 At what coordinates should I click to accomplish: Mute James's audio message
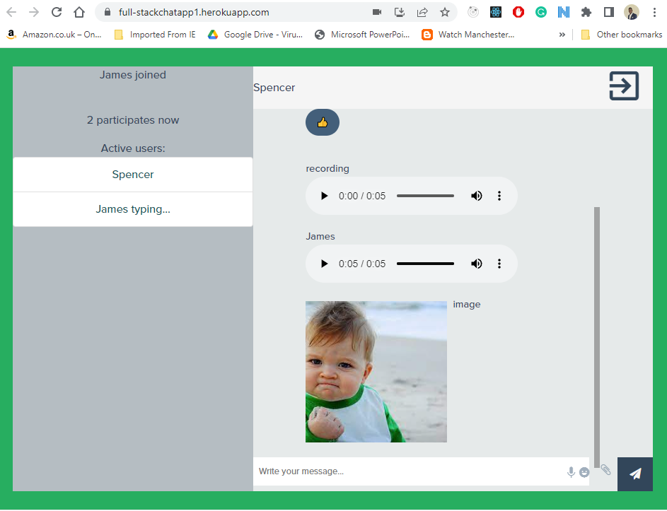click(x=477, y=264)
